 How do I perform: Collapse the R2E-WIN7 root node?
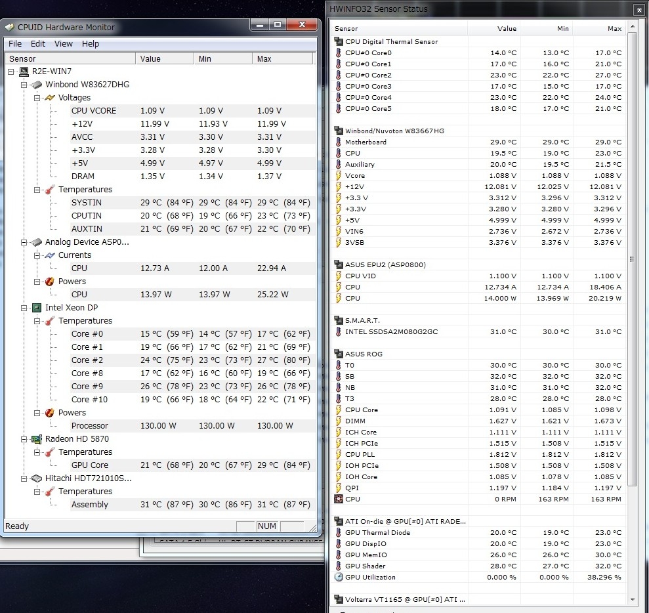11,72
